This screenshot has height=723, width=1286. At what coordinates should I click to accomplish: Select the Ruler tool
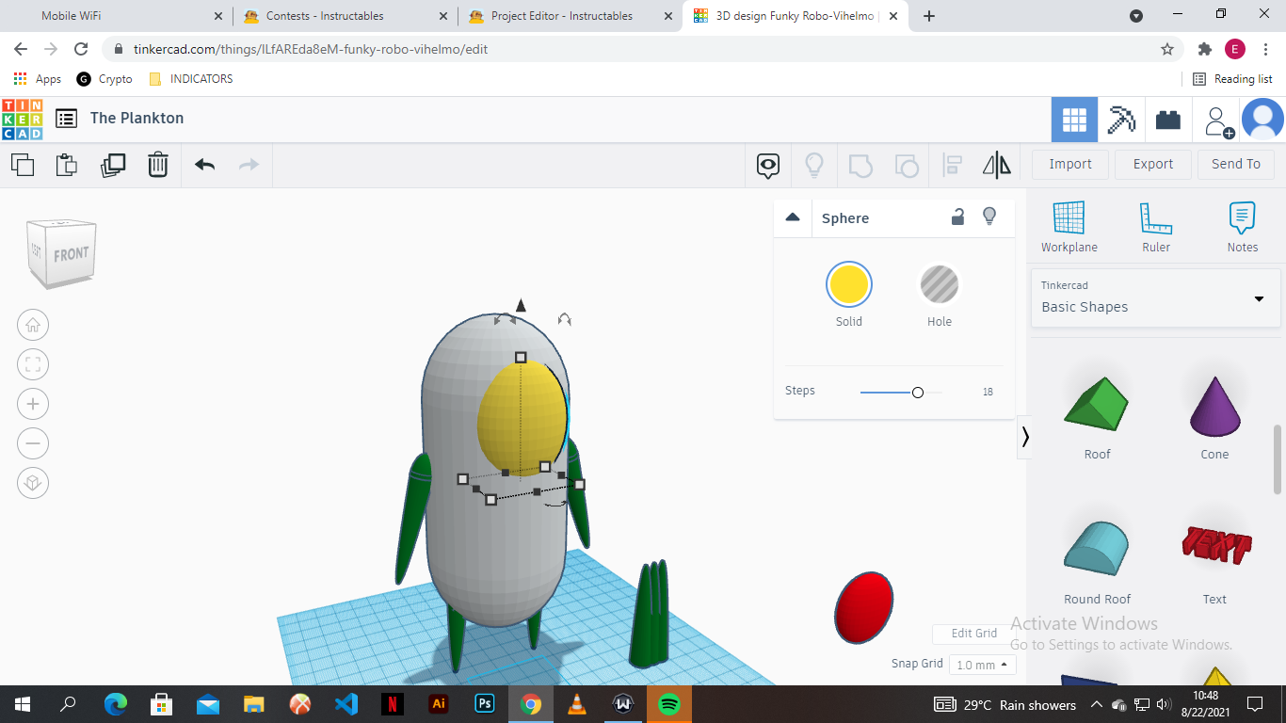(x=1156, y=227)
